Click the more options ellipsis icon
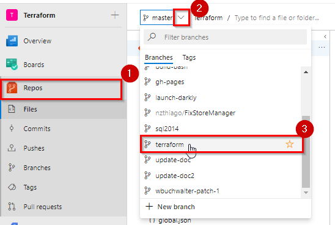 coord(322,47)
